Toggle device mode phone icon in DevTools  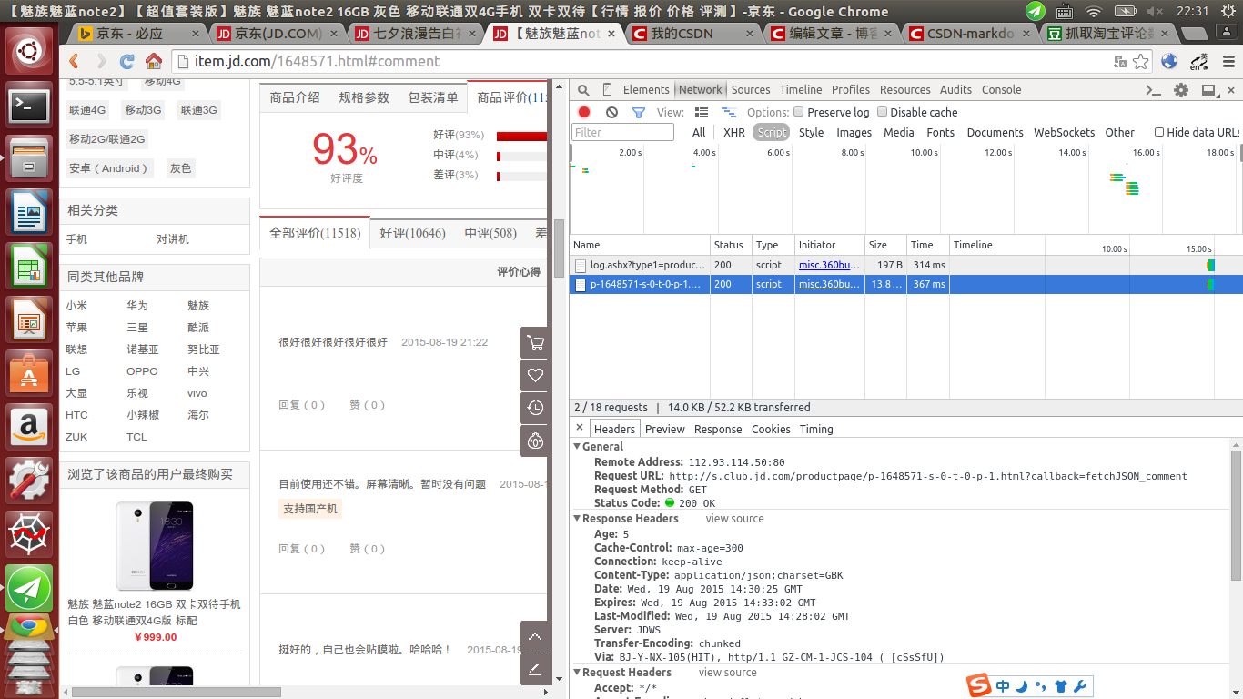(607, 90)
